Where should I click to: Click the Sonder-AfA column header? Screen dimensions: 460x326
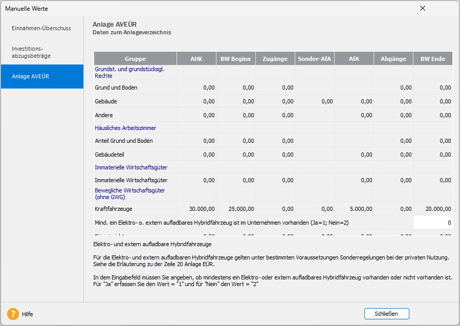coord(315,59)
